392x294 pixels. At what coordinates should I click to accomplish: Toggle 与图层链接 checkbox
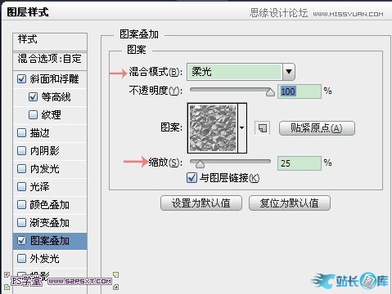pyautogui.click(x=191, y=178)
